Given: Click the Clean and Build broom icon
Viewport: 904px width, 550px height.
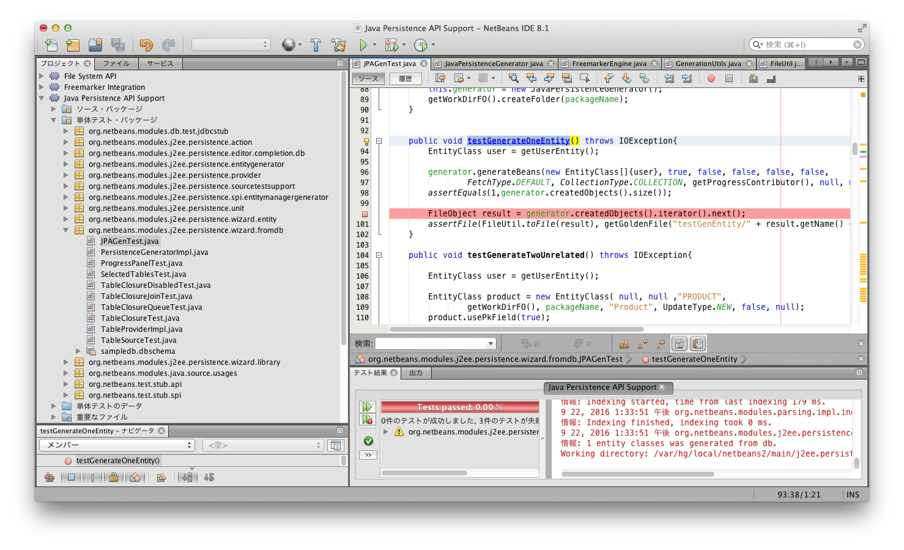Looking at the screenshot, I should coord(338,45).
